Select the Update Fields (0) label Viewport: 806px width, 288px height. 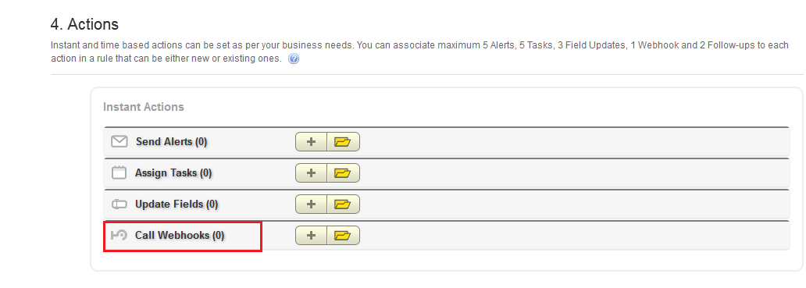click(177, 204)
